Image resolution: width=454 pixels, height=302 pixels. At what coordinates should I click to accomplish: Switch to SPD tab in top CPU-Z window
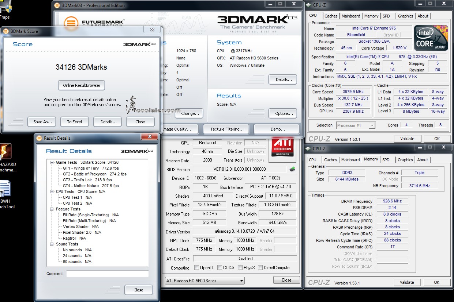386,16
